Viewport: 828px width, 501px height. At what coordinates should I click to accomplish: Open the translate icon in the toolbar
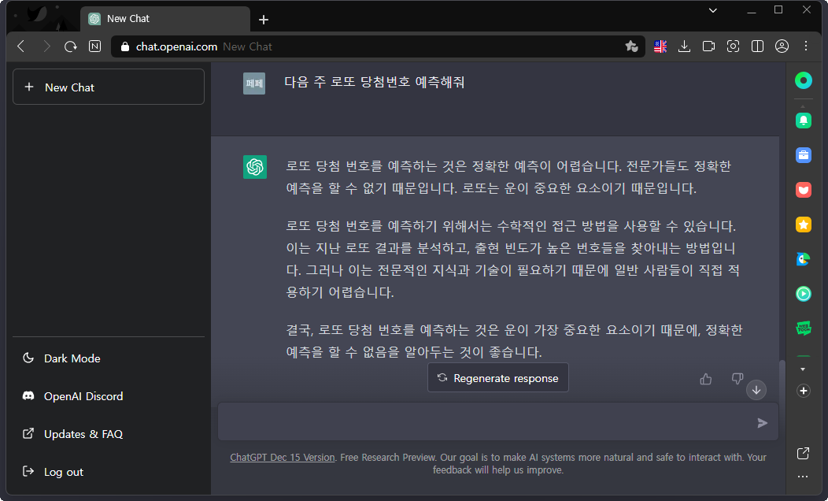[660, 46]
